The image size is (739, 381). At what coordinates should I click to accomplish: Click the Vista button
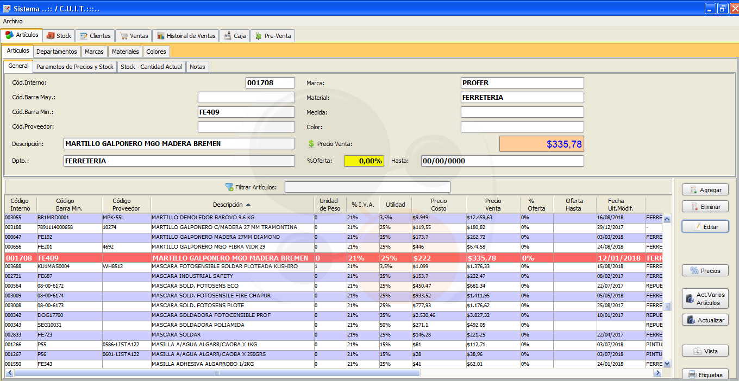(705, 351)
